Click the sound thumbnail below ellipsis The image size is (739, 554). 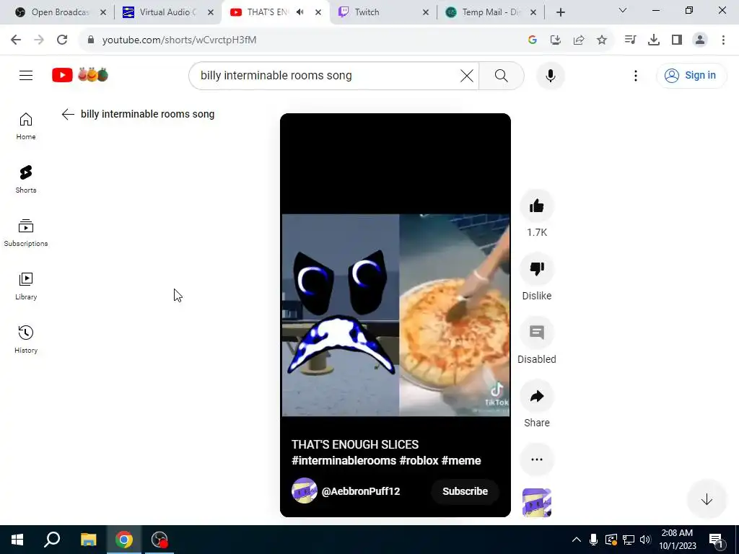pos(536,503)
